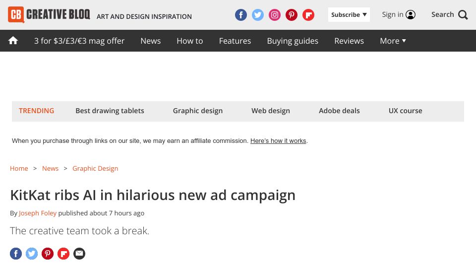Open trending Graphic design topic
This screenshot has height=268, width=476.
click(198, 111)
